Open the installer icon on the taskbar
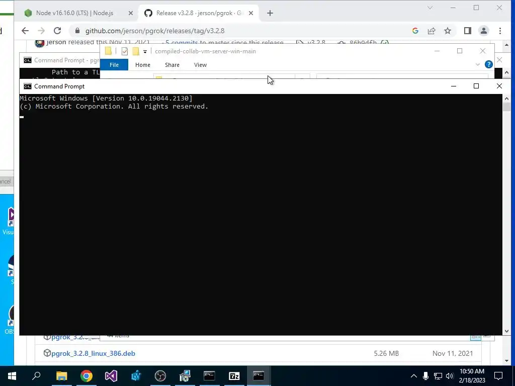 (x=185, y=376)
